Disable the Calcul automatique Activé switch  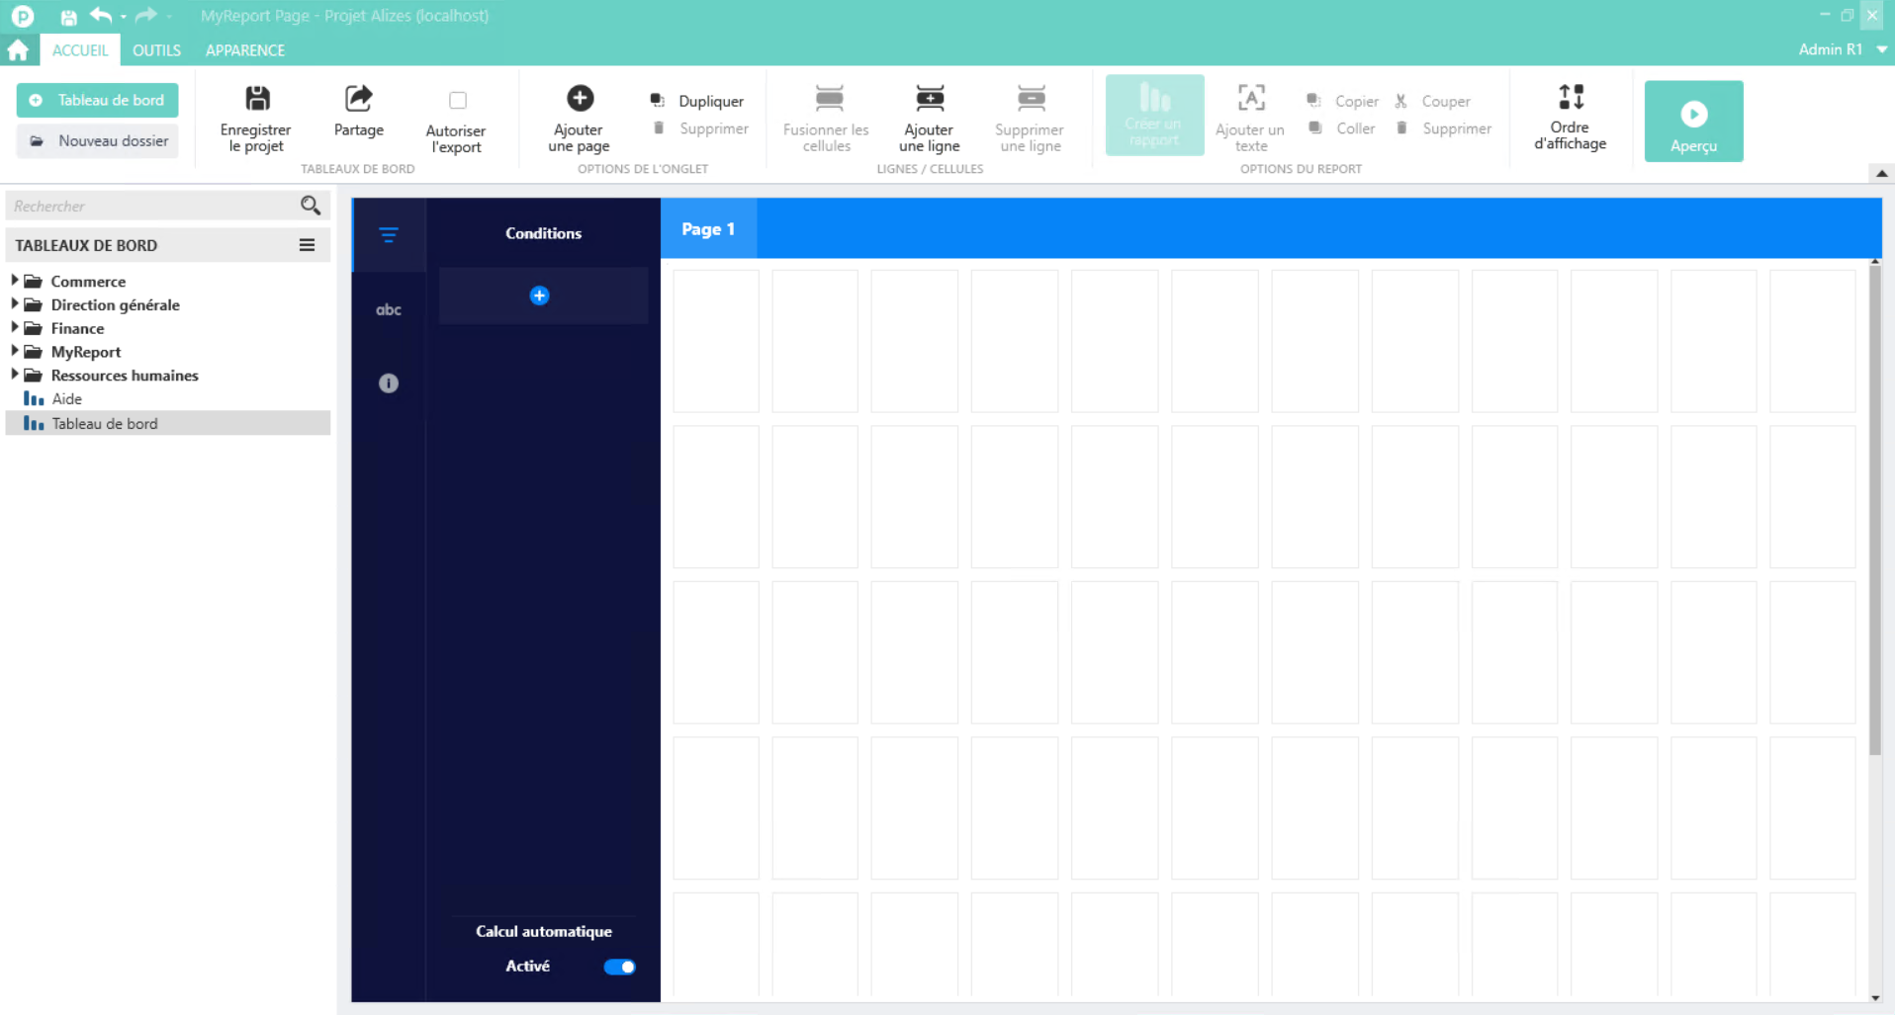click(x=619, y=967)
